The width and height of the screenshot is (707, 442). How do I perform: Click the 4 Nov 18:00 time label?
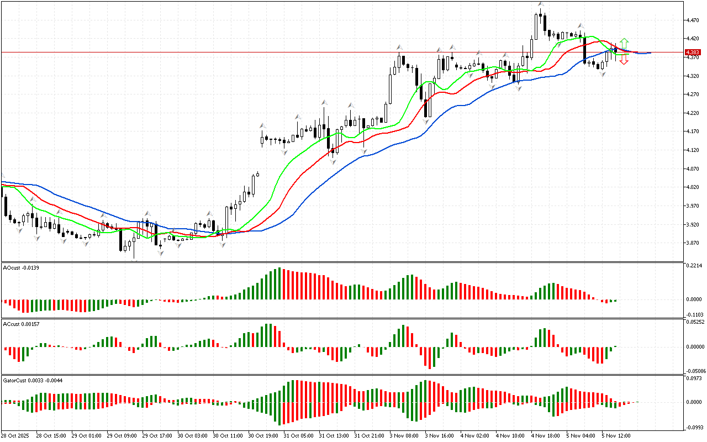tap(545, 435)
